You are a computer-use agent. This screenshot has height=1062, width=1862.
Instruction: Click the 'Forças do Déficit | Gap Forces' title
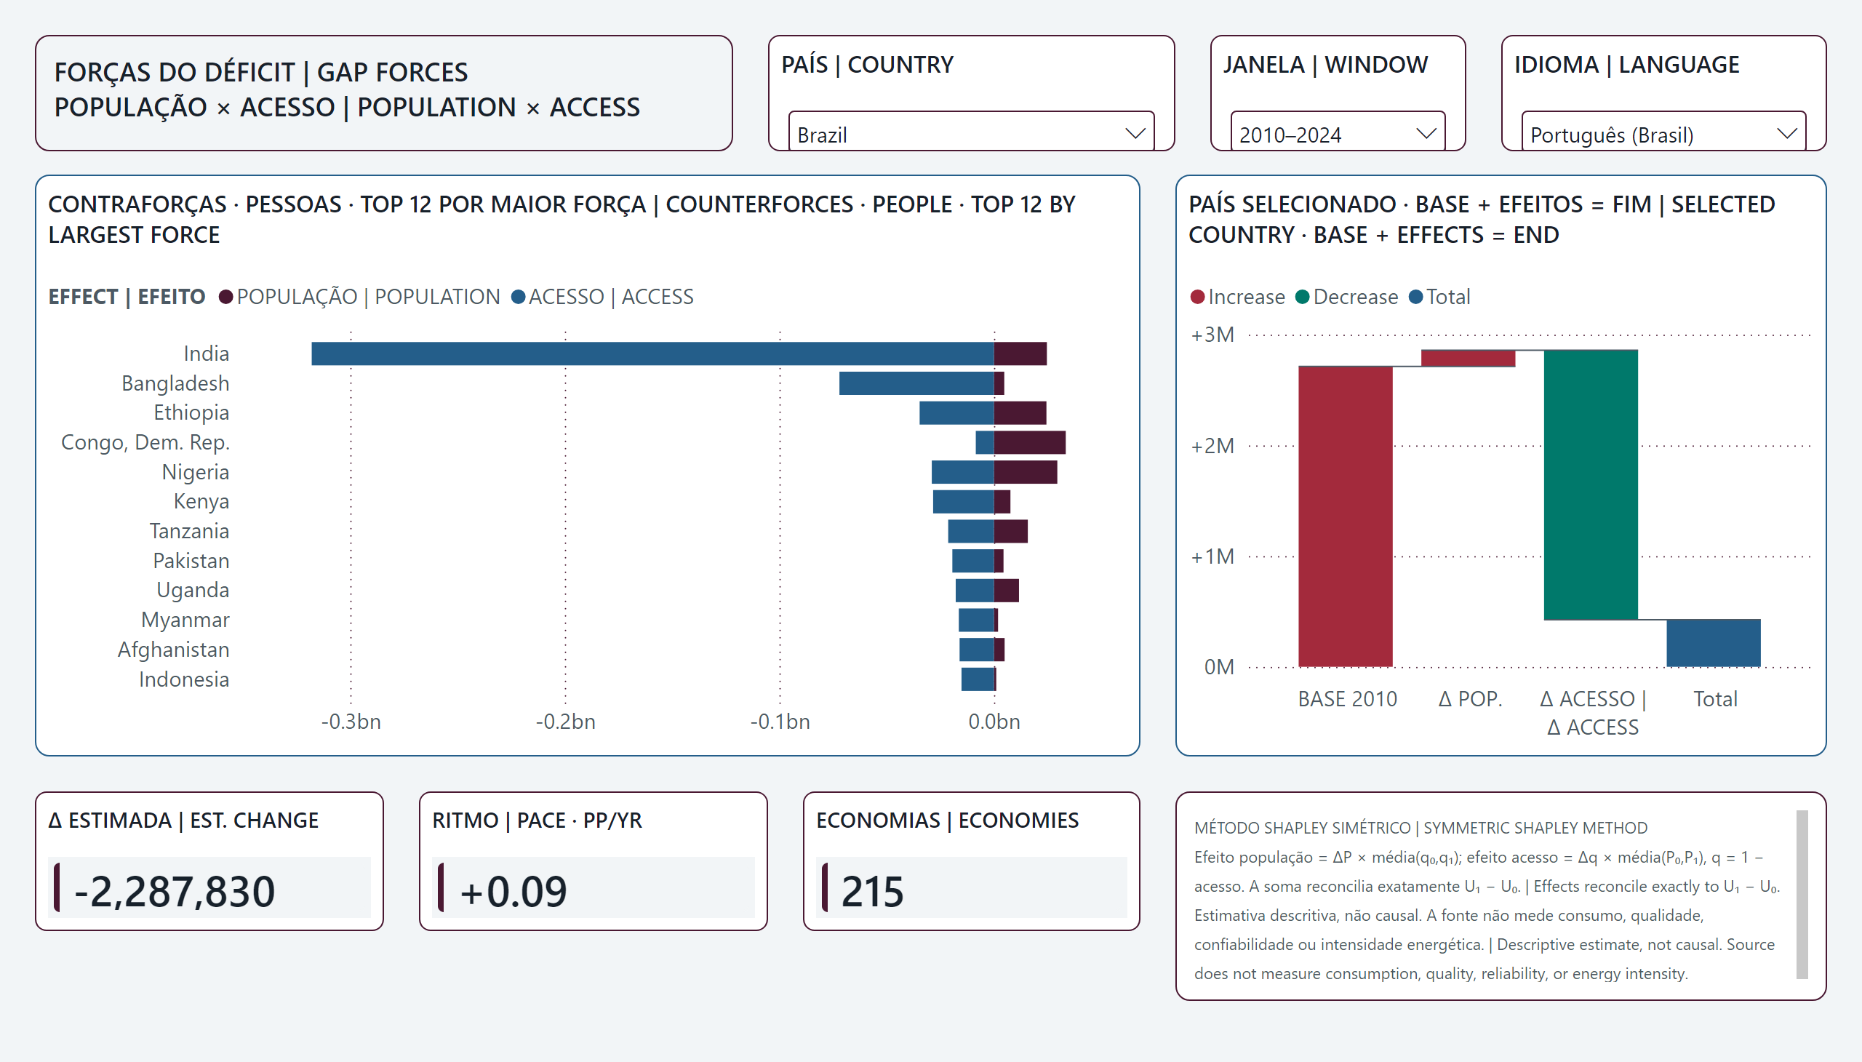coord(261,72)
